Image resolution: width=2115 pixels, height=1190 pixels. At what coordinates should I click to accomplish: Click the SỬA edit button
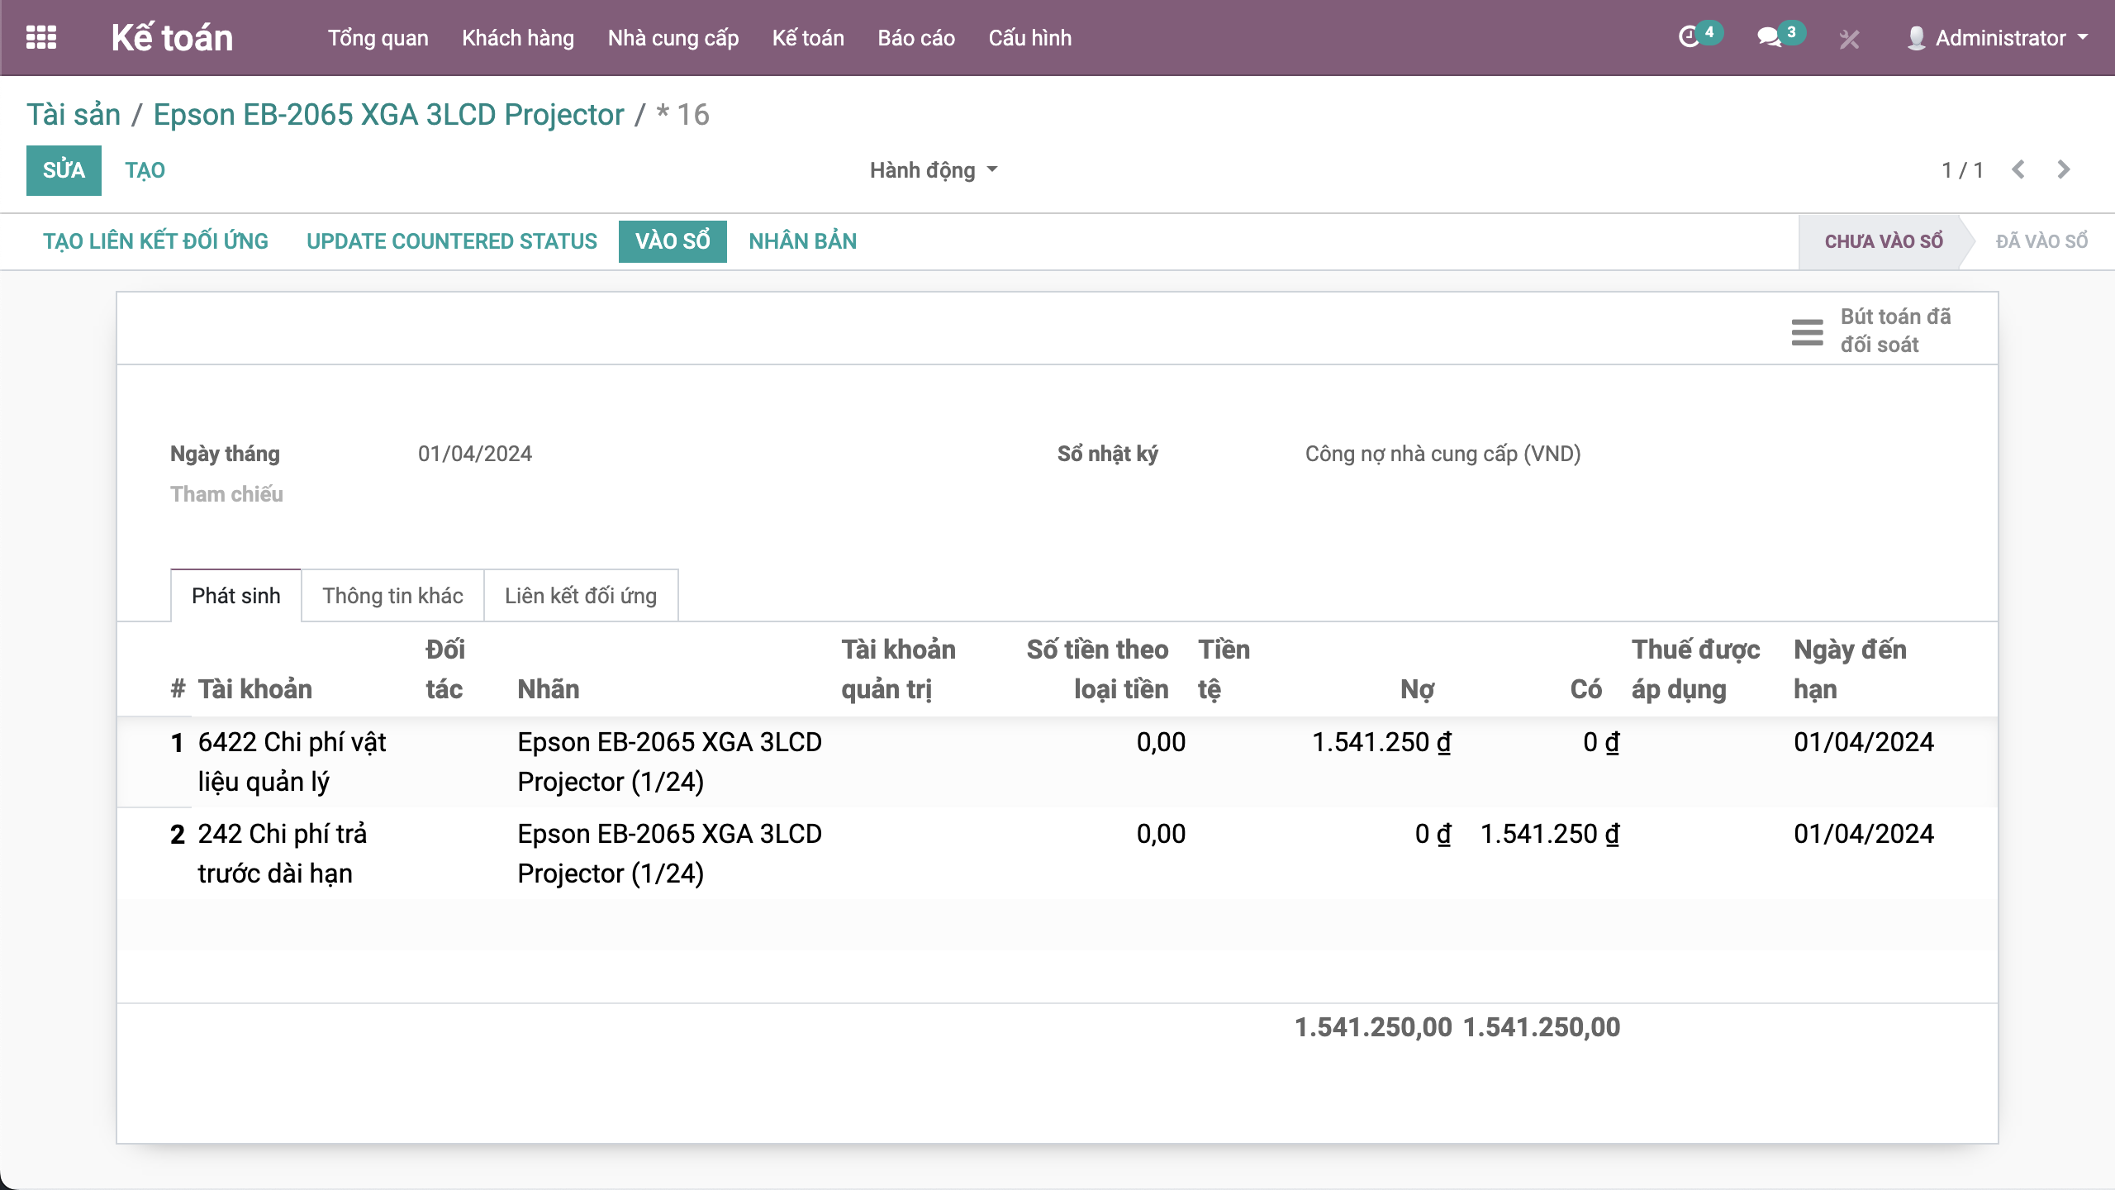pyautogui.click(x=64, y=170)
